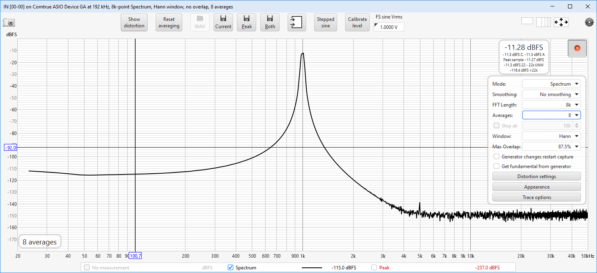
Task: Click the -11.28 dBFS level readout
Action: [x=524, y=47]
